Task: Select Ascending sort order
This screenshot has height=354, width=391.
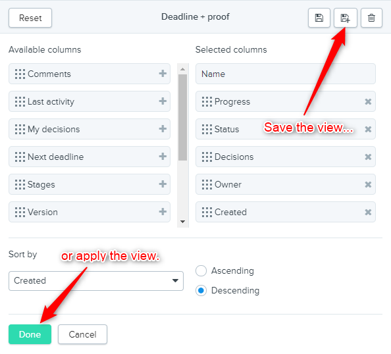Action: (201, 270)
